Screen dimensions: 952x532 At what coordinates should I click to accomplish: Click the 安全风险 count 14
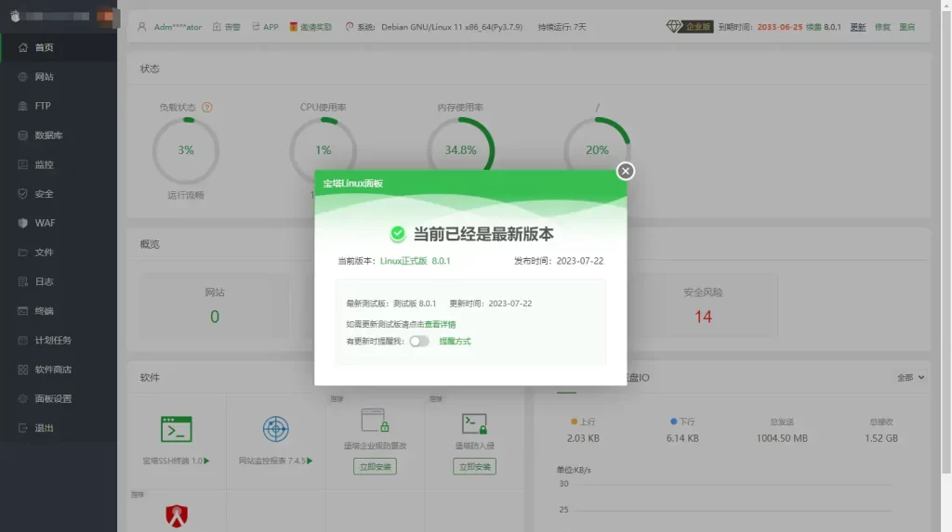(703, 317)
